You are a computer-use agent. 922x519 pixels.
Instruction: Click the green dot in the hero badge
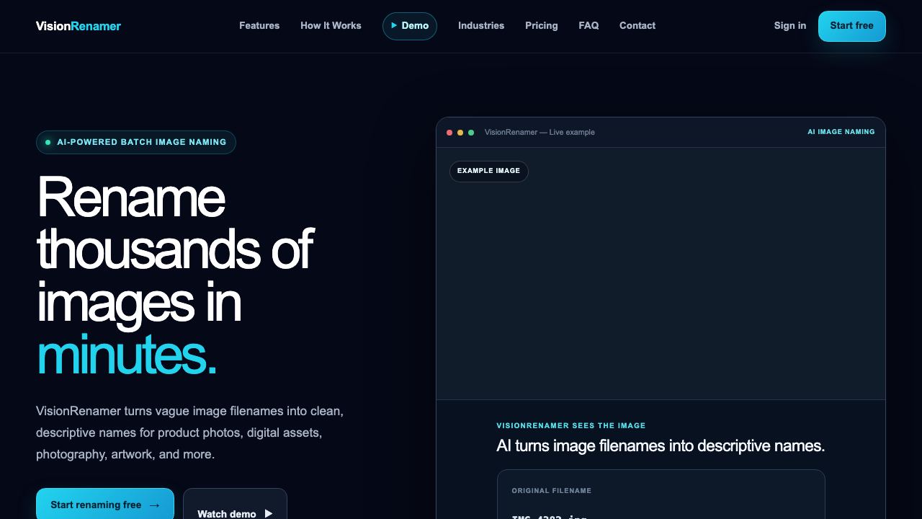(x=48, y=143)
